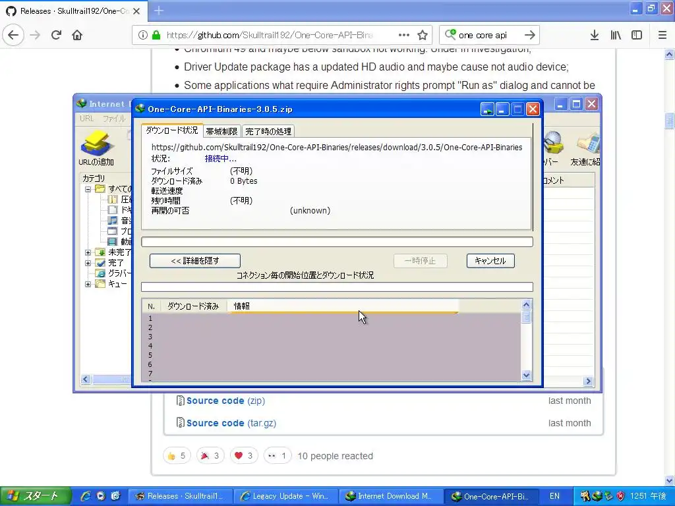Click thumbs up reaction with count 5

pos(177,456)
